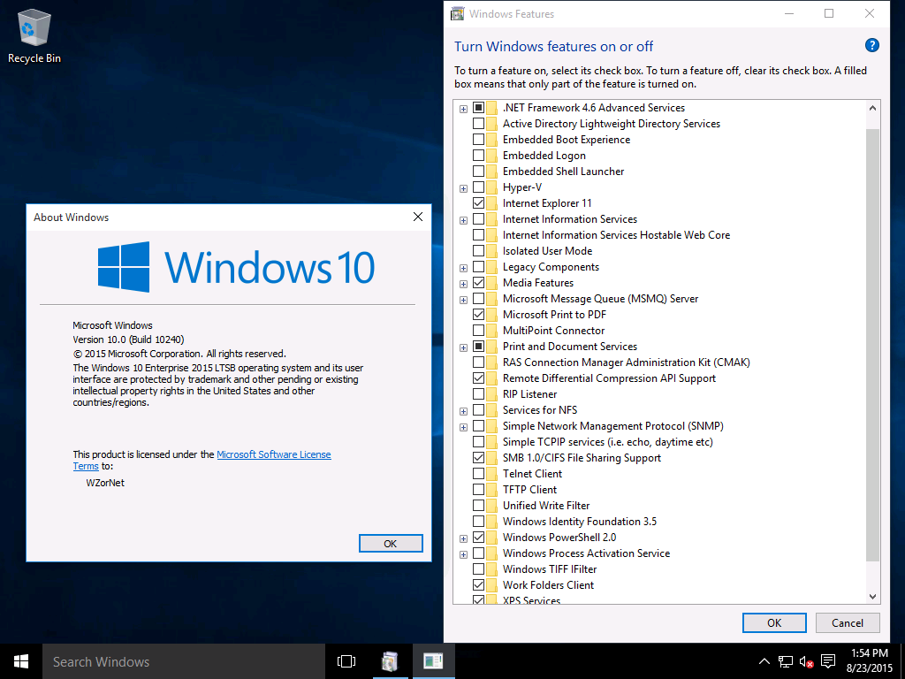Maximize the Windows Features window
905x679 pixels.
829,13
